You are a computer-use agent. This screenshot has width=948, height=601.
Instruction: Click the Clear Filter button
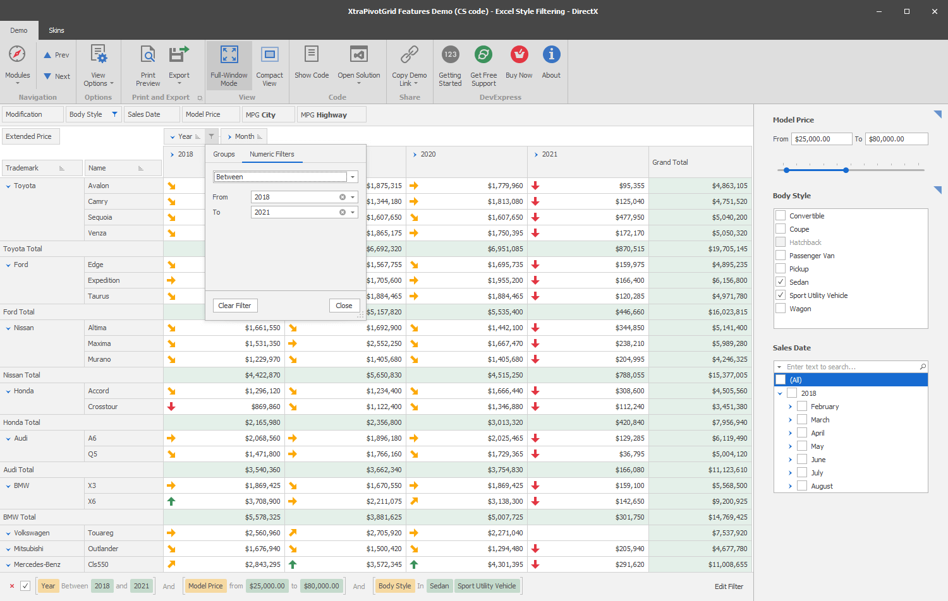pos(234,306)
